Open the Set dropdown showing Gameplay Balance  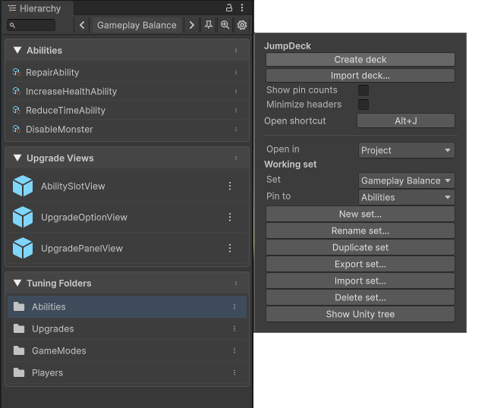[407, 180]
